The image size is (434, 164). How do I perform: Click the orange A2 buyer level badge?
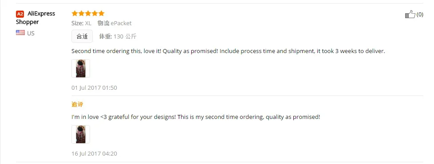point(20,14)
